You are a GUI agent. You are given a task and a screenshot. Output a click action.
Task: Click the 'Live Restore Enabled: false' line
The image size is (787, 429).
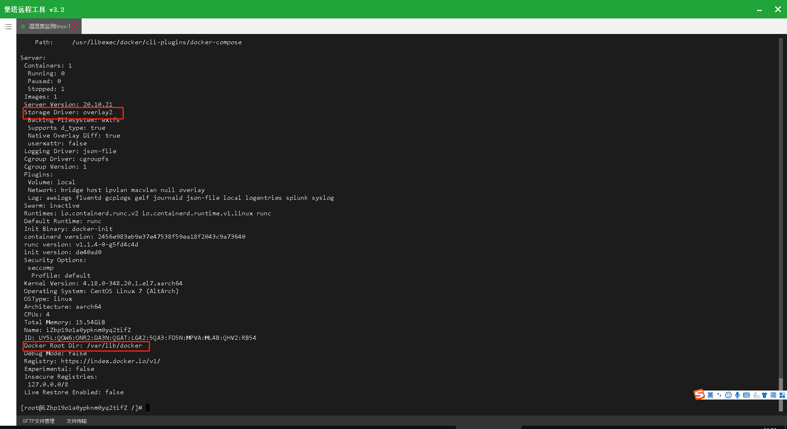pyautogui.click(x=74, y=392)
